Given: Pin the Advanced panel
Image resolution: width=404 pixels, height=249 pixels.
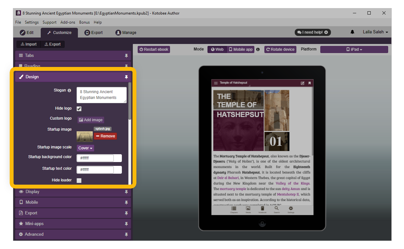Looking at the screenshot, I should [126, 234].
